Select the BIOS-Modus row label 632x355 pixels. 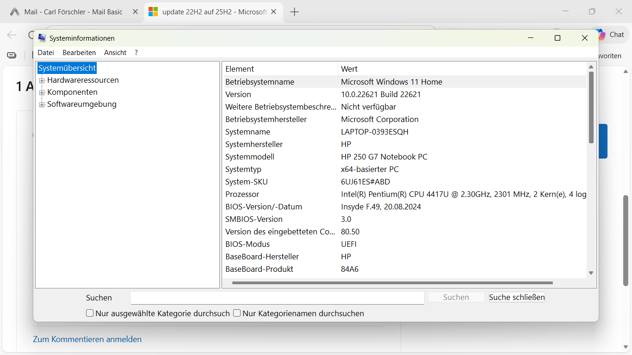pyautogui.click(x=248, y=244)
